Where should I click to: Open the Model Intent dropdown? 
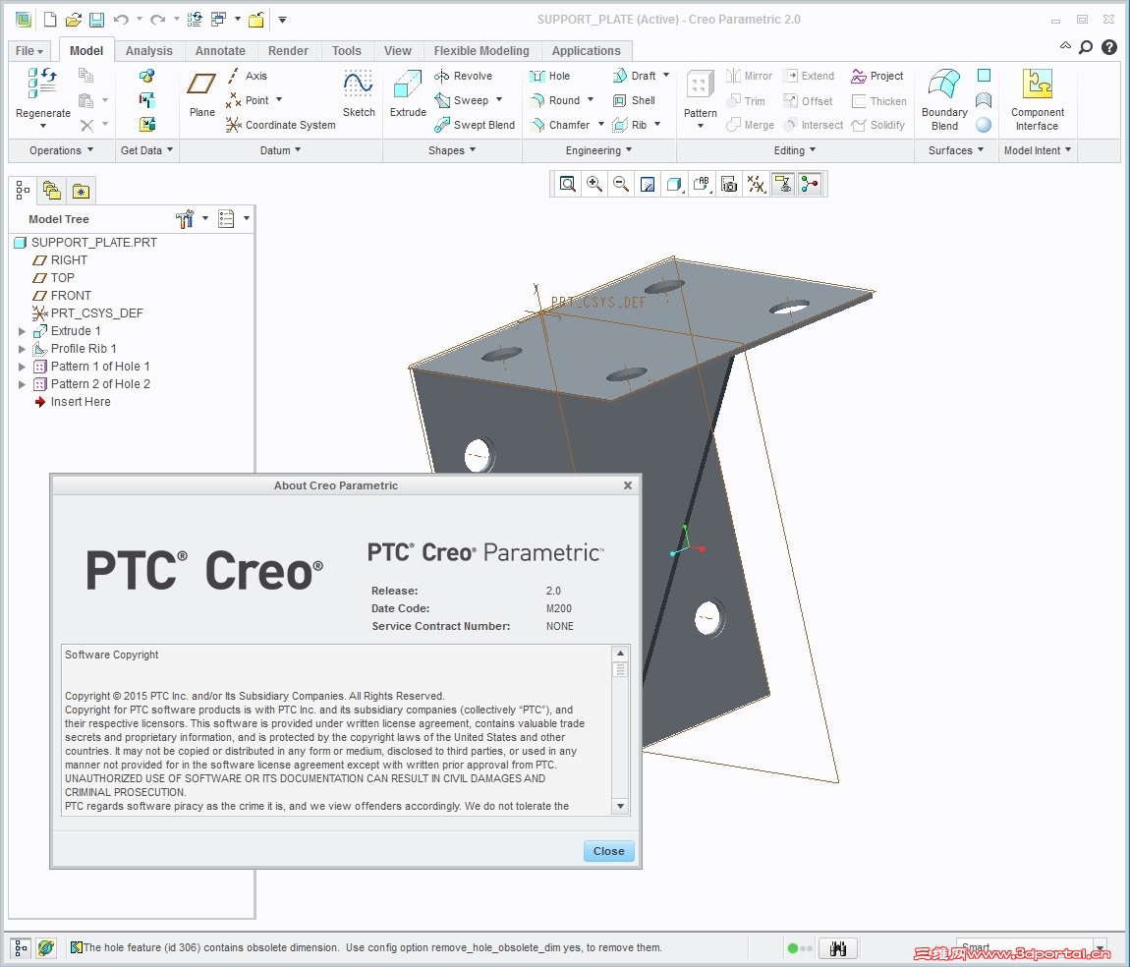pos(1037,150)
